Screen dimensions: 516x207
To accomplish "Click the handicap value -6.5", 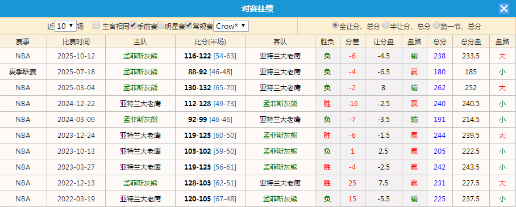I will pos(384,72).
